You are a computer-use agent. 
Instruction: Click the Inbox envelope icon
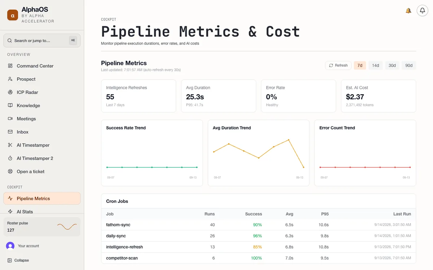click(x=10, y=132)
